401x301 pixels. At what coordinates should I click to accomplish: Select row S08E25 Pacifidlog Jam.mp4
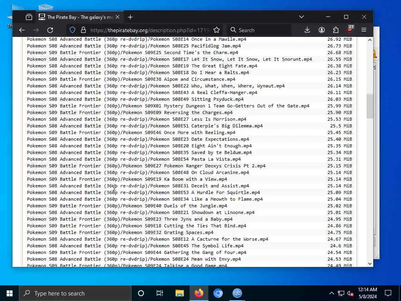click(189, 46)
